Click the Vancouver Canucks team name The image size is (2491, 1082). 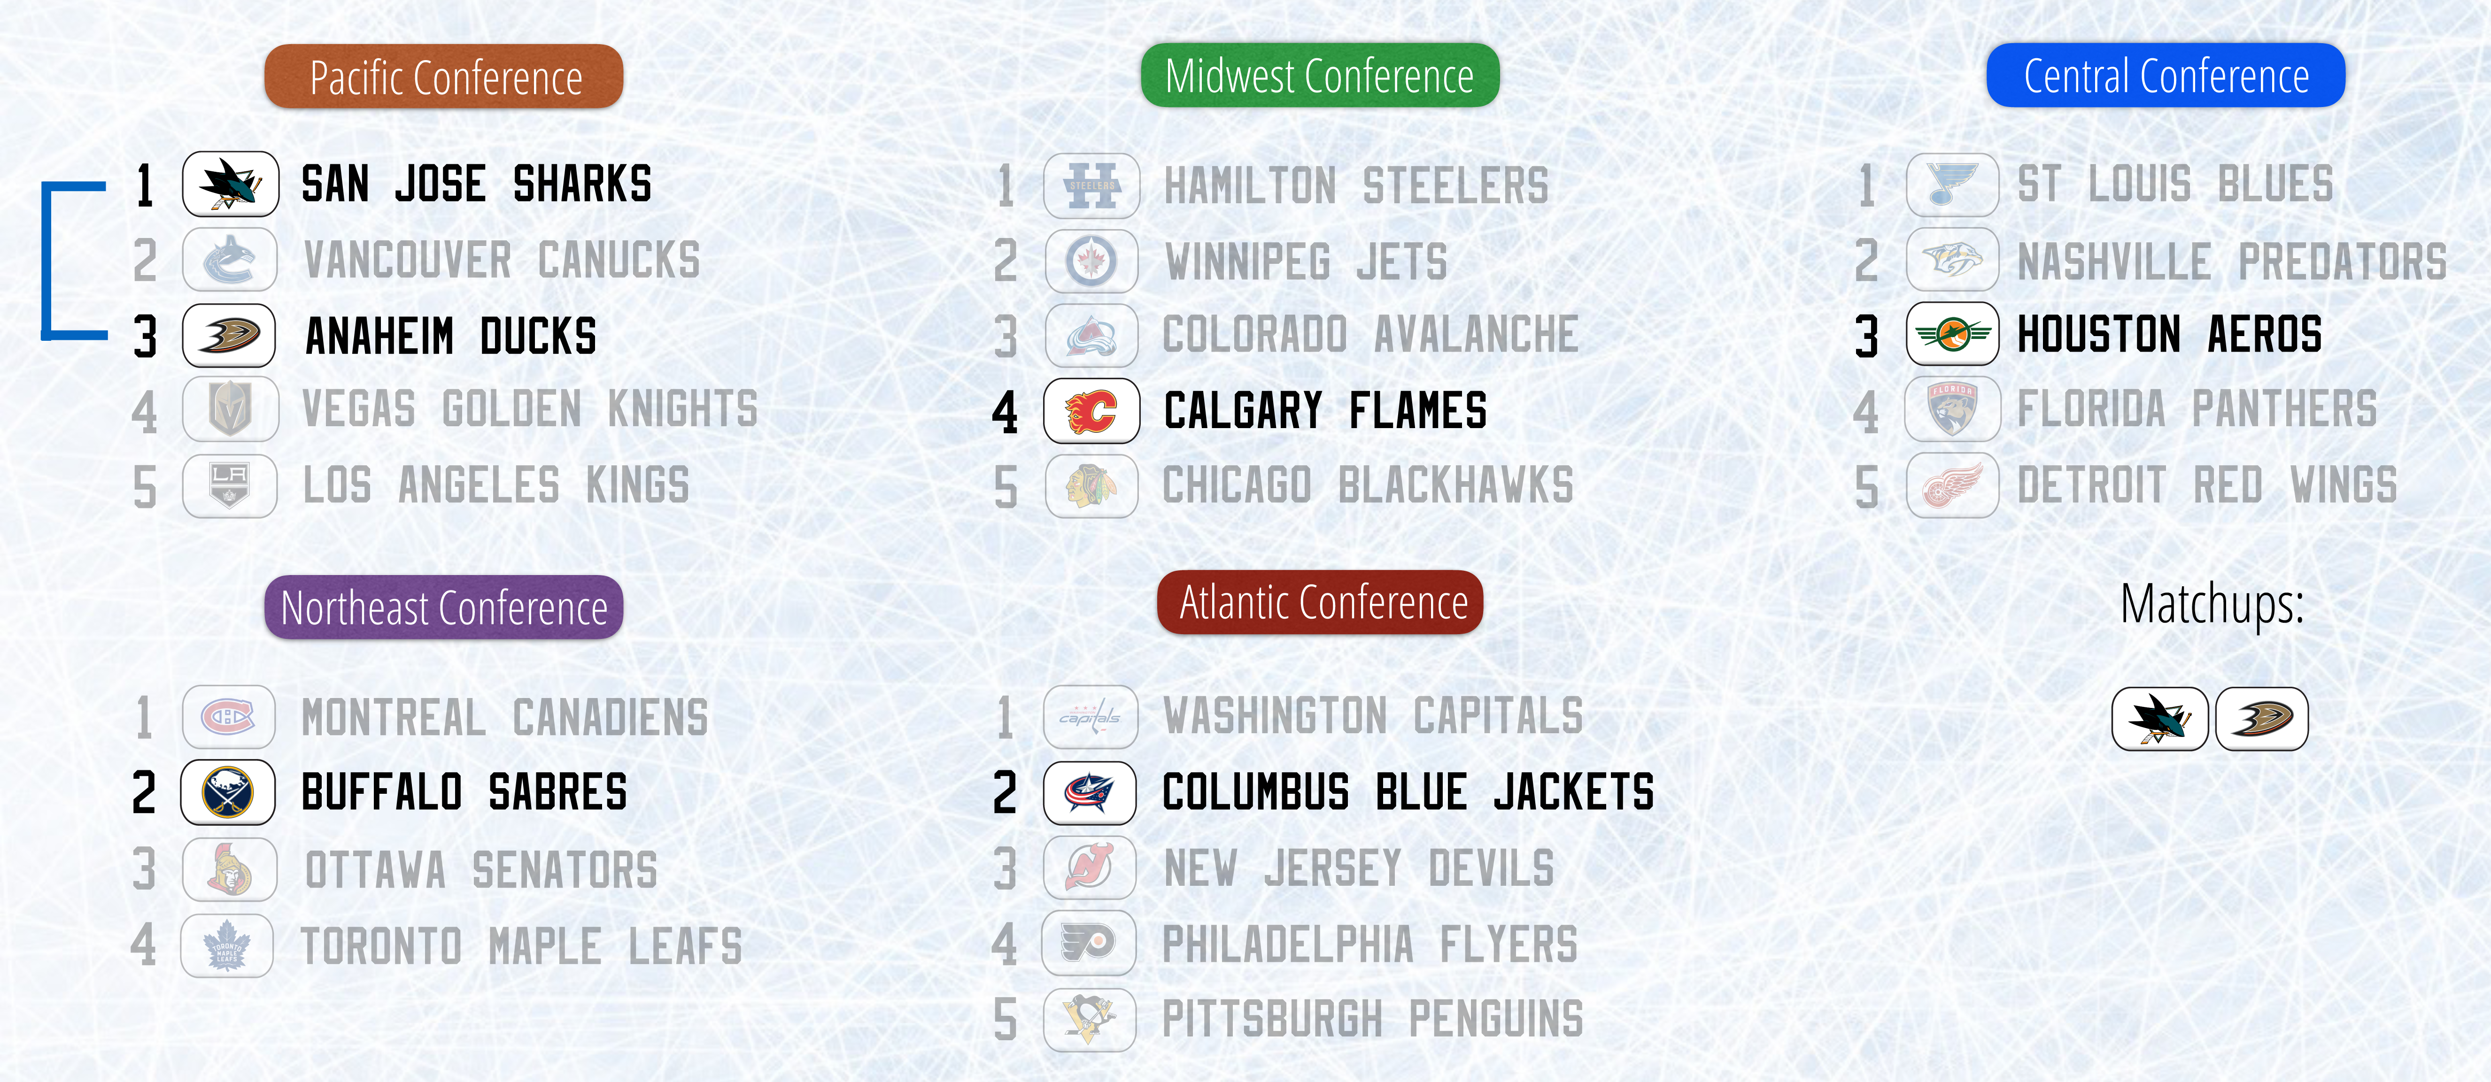(x=502, y=260)
